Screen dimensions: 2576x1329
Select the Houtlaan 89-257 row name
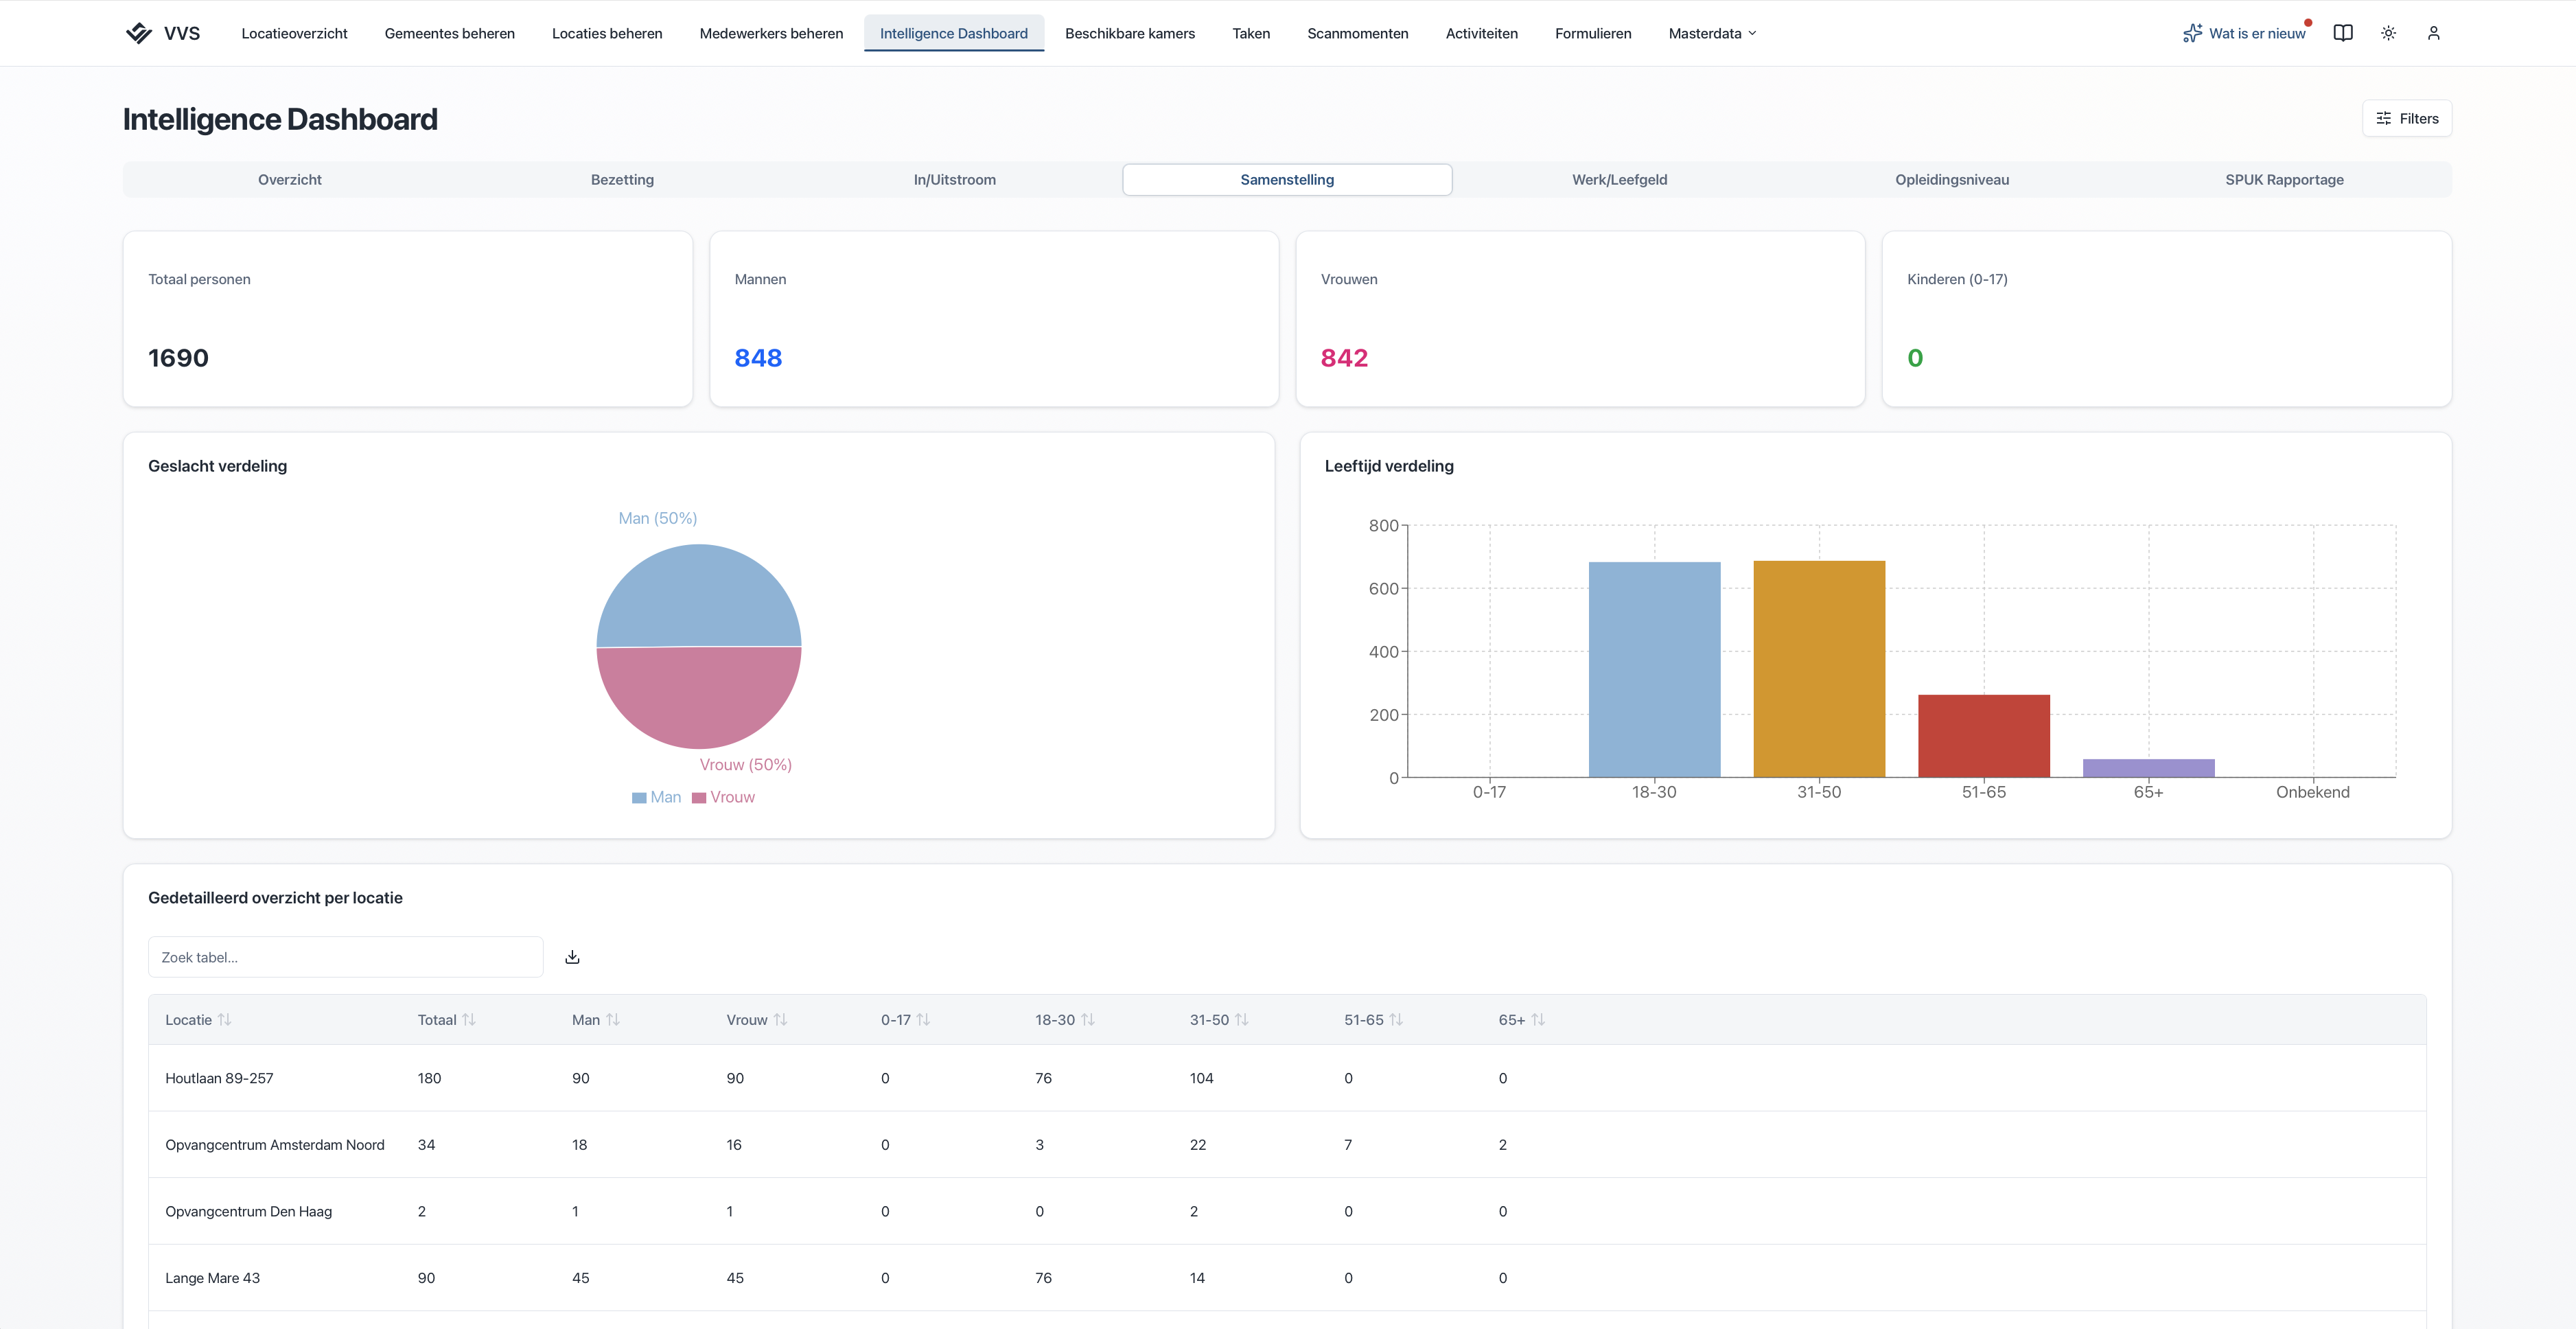tap(219, 1078)
